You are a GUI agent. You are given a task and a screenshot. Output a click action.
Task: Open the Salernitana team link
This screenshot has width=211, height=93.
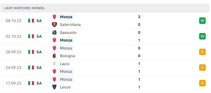point(70,25)
